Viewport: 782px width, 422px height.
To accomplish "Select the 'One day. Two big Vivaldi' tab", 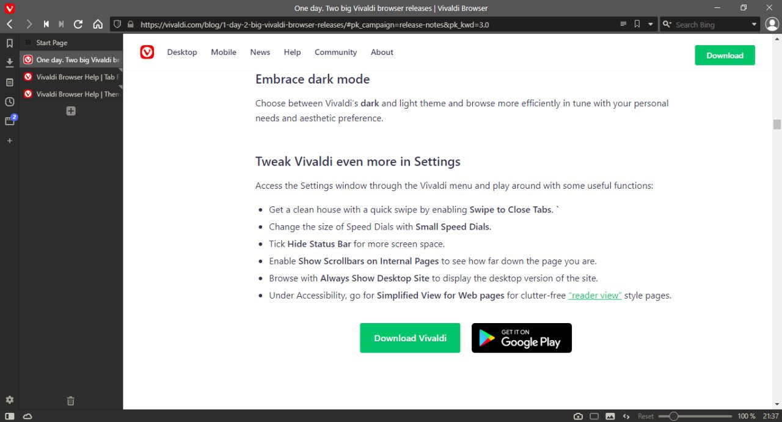I will (x=71, y=60).
